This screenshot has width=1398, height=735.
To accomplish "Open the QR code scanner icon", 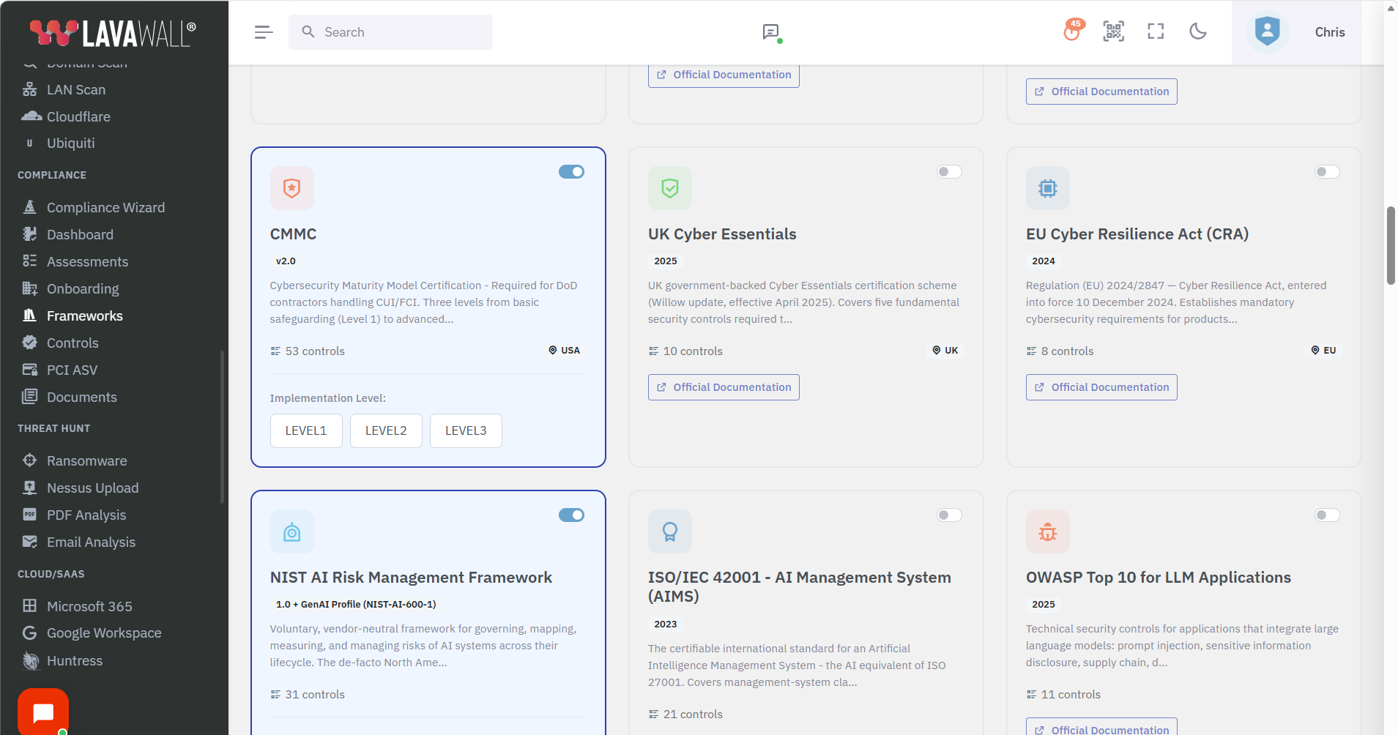I will click(1114, 31).
